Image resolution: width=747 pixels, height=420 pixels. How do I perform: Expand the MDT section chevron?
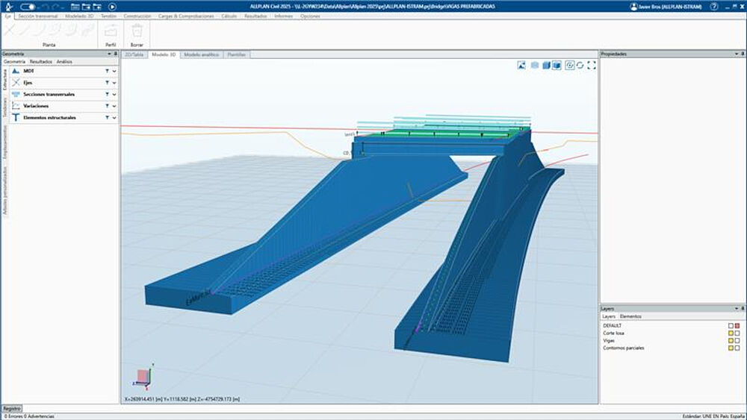click(114, 71)
